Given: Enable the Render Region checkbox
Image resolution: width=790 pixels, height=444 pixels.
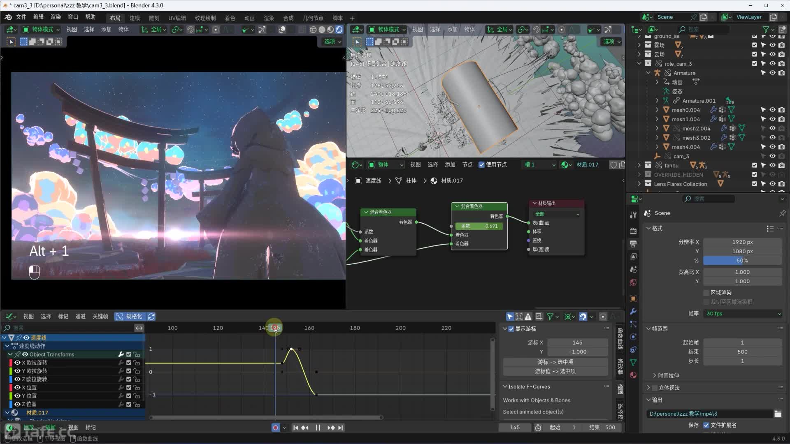Looking at the screenshot, I should point(706,293).
